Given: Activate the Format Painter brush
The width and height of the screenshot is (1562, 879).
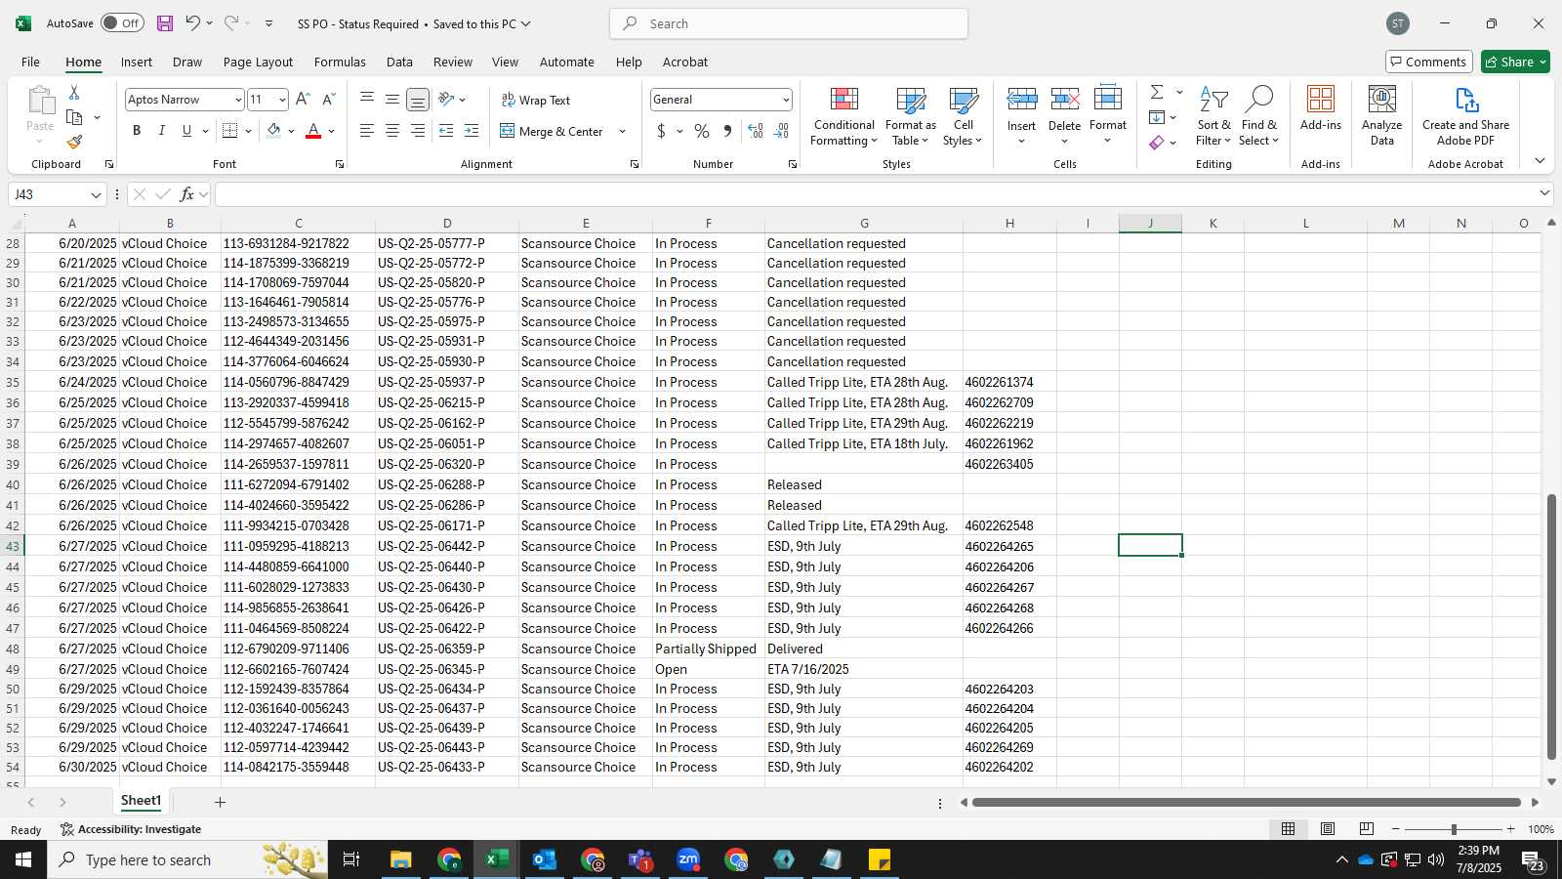Looking at the screenshot, I should 74,142.
